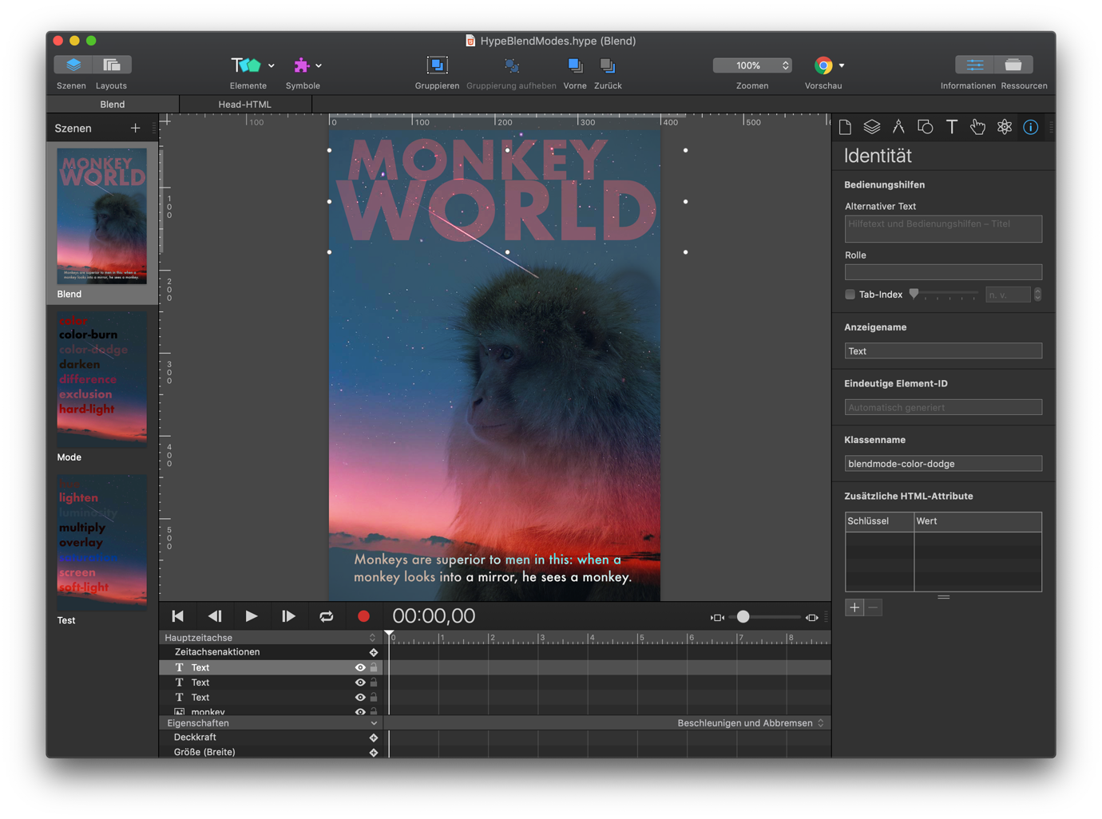This screenshot has width=1102, height=819.
Task: Adjust the timeline zoom slider
Action: pyautogui.click(x=743, y=617)
